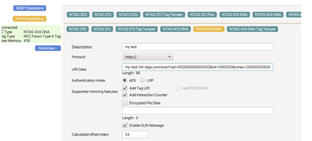Enable Encrypted File Data checkbox

tap(125, 103)
